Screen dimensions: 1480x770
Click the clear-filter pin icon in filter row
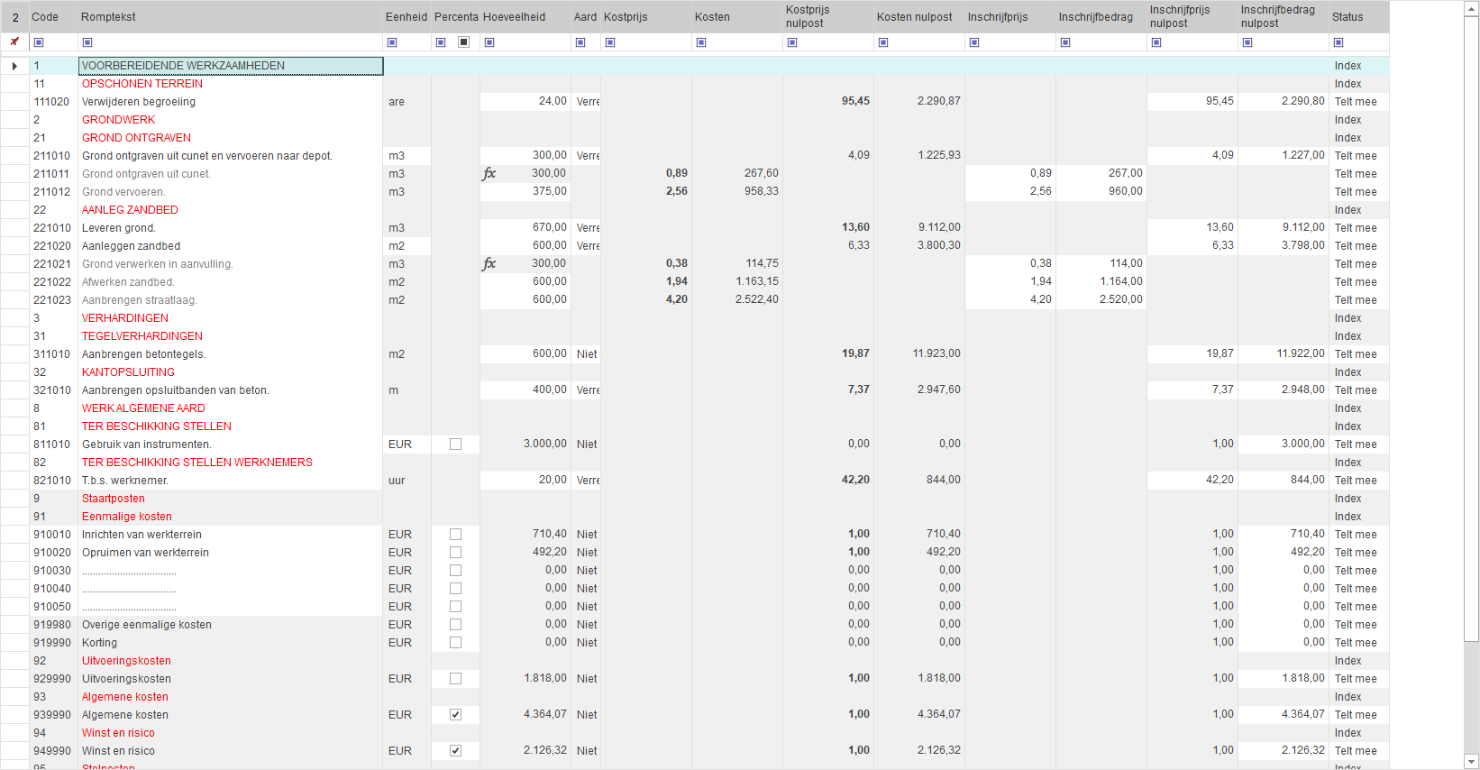coord(14,41)
